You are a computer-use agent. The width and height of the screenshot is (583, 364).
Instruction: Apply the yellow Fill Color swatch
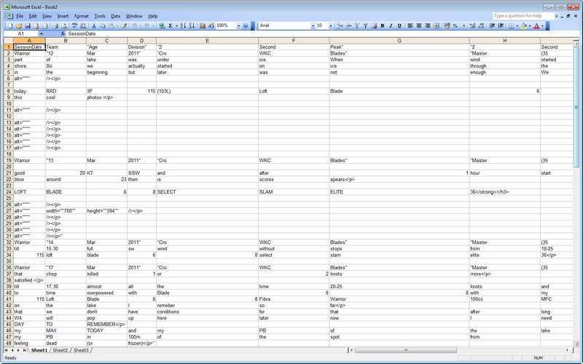click(523, 25)
